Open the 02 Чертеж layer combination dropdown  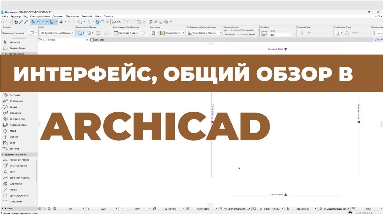click(169, 209)
